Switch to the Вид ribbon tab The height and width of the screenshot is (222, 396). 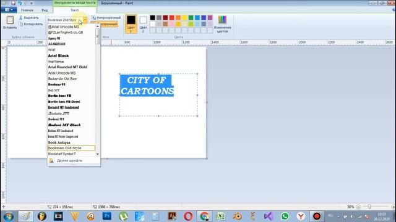pyautogui.click(x=45, y=10)
